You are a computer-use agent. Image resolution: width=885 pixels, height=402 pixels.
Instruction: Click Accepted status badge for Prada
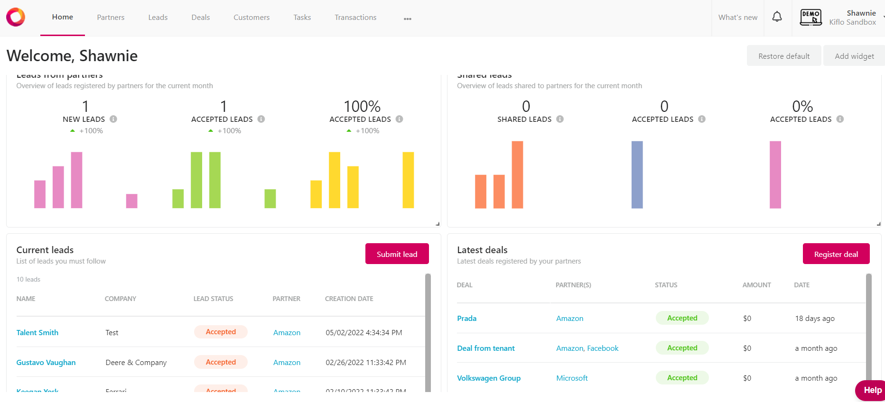pyautogui.click(x=682, y=318)
